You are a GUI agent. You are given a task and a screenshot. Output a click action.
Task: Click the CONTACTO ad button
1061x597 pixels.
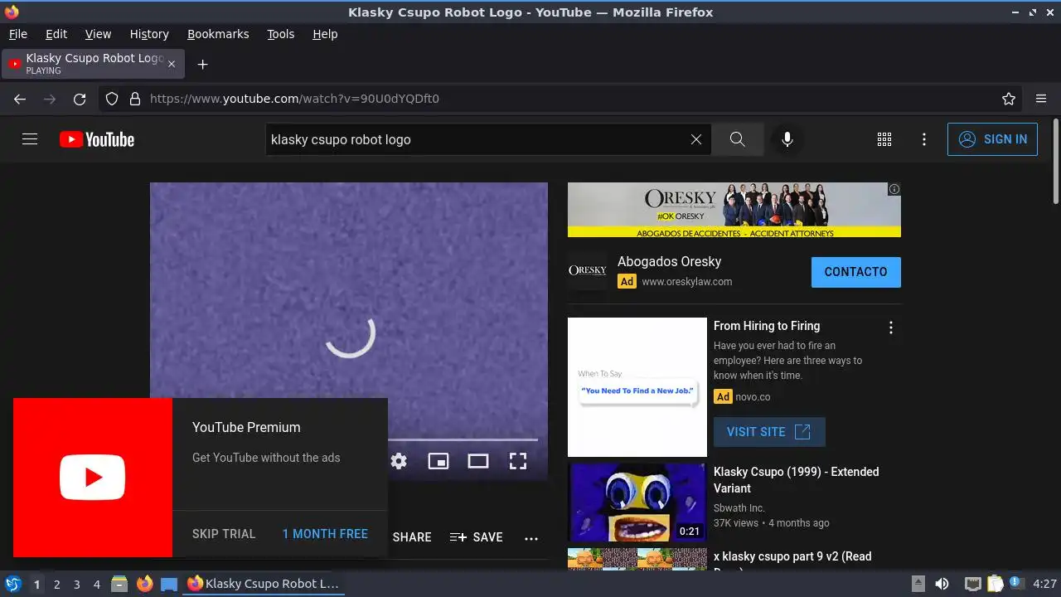pyautogui.click(x=856, y=272)
